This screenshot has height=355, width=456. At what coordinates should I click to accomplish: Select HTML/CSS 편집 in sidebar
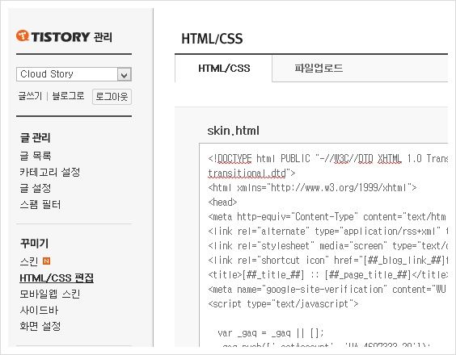pyautogui.click(x=57, y=278)
